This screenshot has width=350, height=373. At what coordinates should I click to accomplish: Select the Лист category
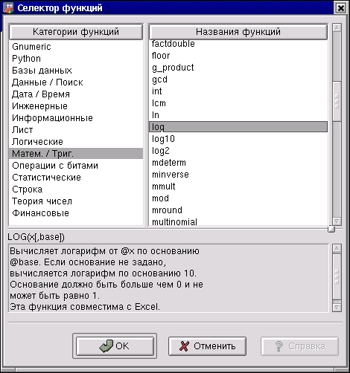[x=76, y=130]
